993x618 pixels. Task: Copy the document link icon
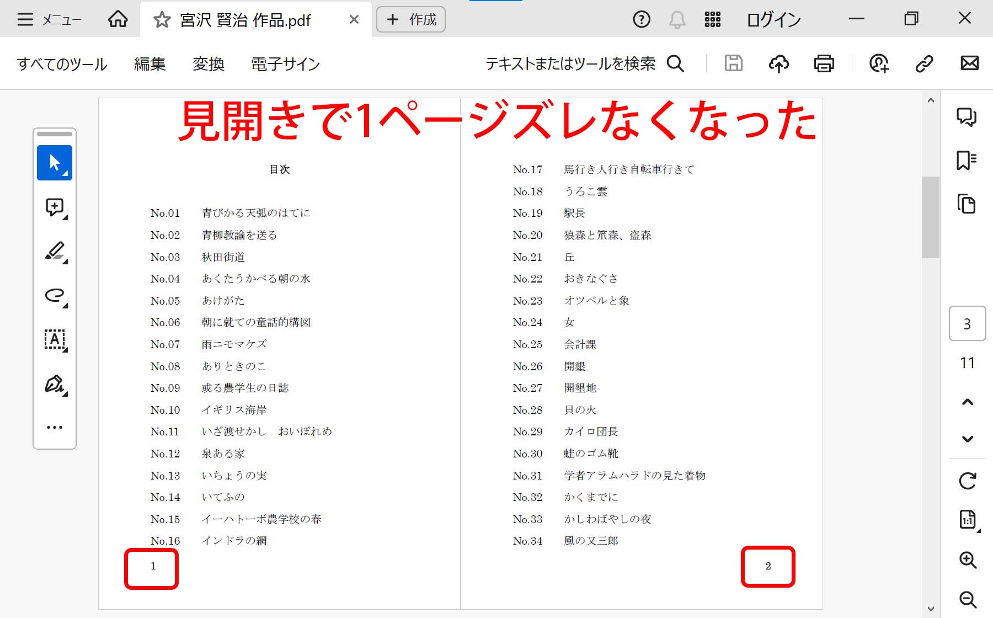[924, 63]
